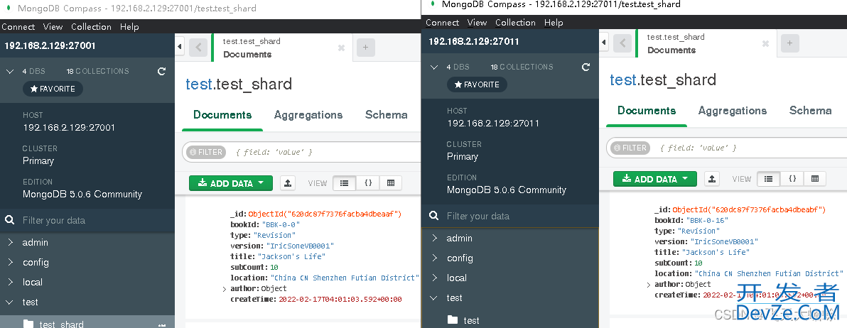Image resolution: width=847 pixels, height=328 pixels.
Task: Open Schema tab in left window
Action: pyautogui.click(x=387, y=115)
